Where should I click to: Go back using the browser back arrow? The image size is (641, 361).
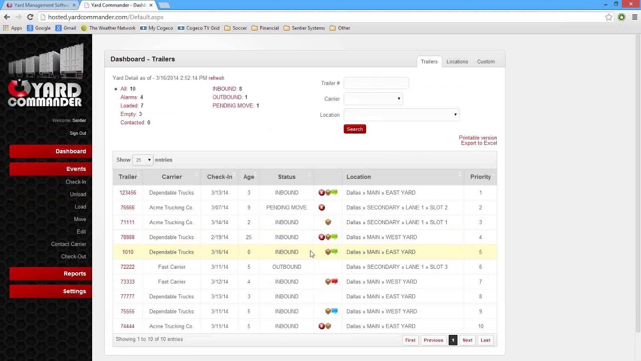point(7,17)
